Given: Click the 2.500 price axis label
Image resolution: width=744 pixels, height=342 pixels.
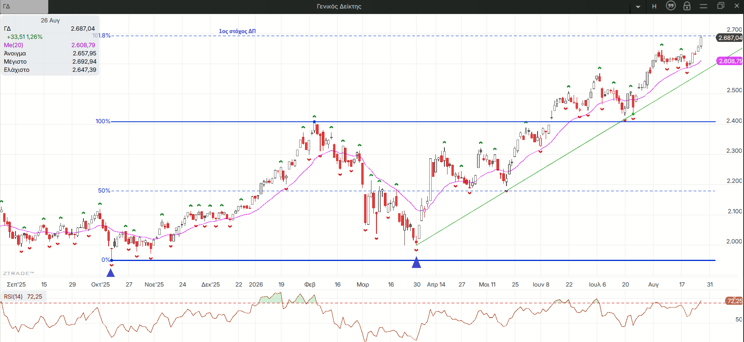Looking at the screenshot, I should tap(734, 90).
